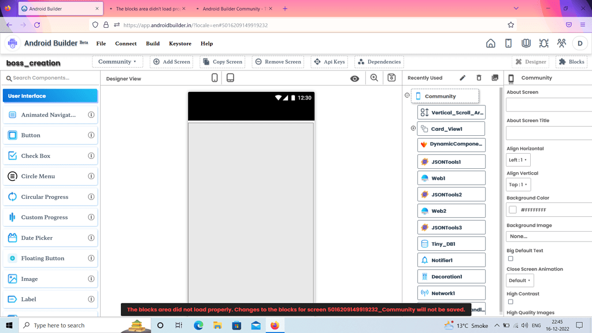Open the Community screen selector dropdown
Viewport: 592px width, 333px height.
(x=117, y=61)
